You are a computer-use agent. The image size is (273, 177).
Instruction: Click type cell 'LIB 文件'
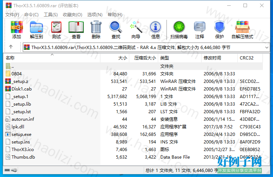[169, 104]
